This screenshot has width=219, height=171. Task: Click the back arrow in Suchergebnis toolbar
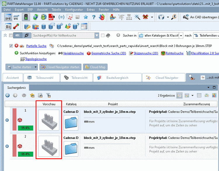(x=8, y=95)
